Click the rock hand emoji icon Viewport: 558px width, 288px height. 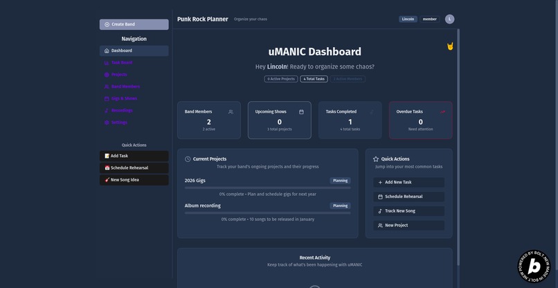pos(450,46)
